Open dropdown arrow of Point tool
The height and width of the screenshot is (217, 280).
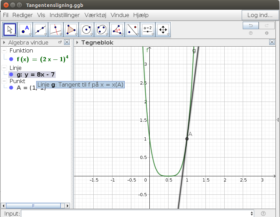point(30,34)
